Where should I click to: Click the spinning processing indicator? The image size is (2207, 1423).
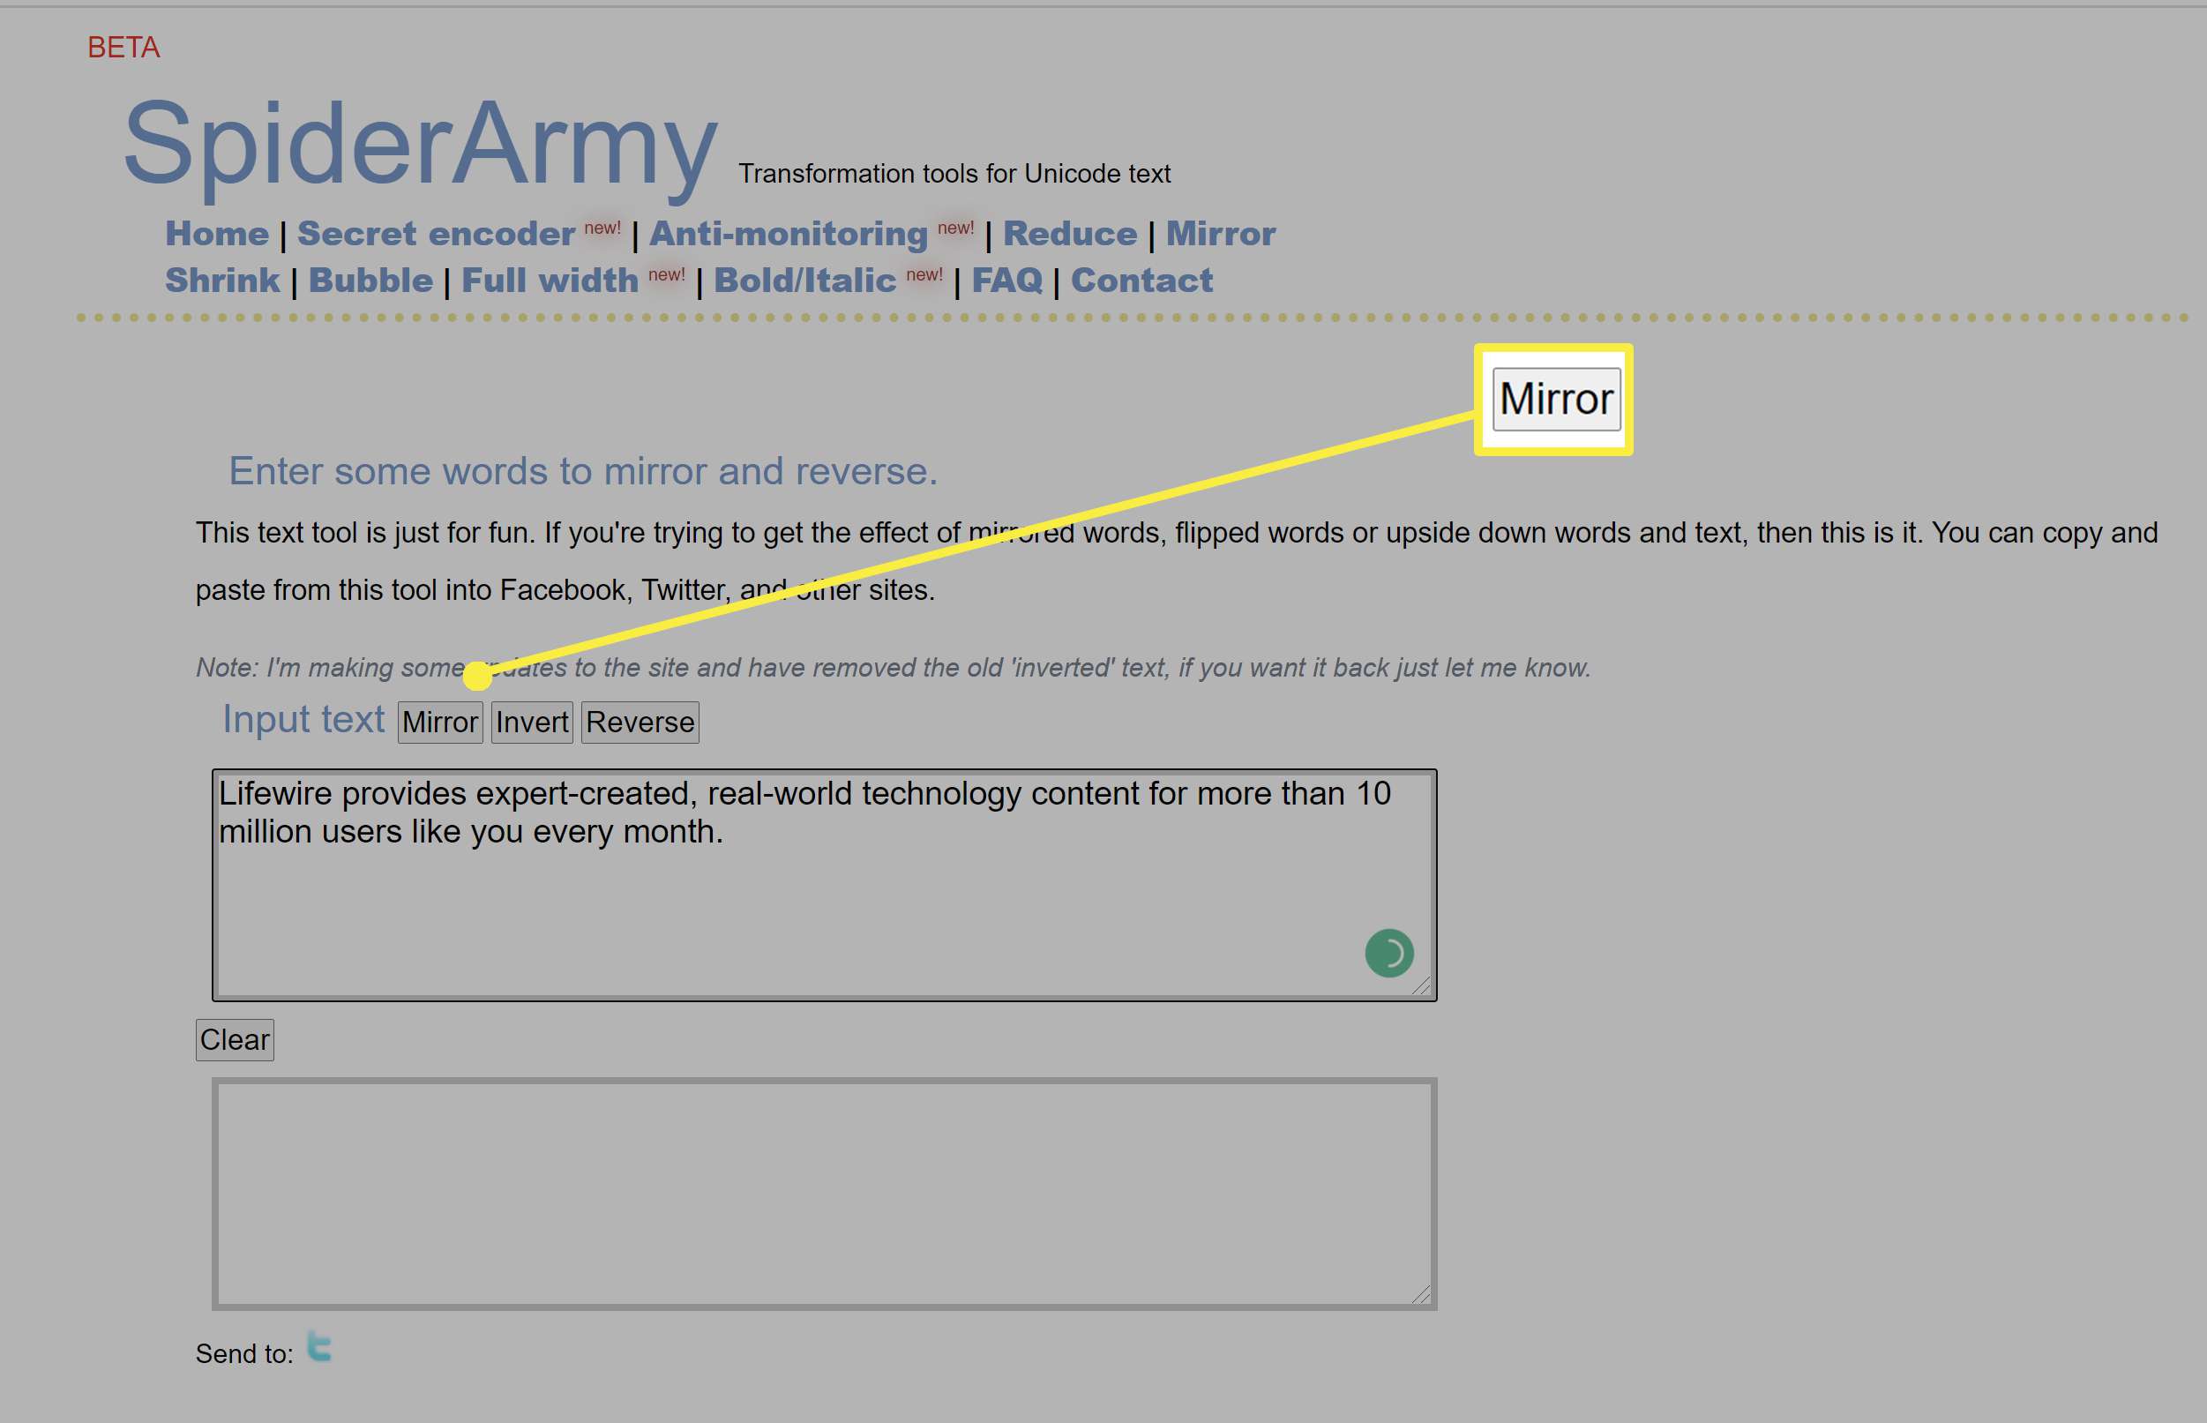click(1387, 950)
